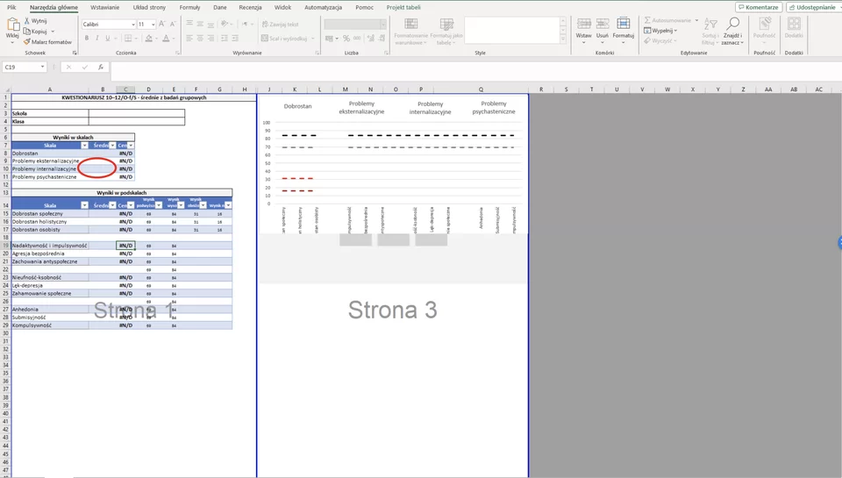Align cell text right
The width and height of the screenshot is (842, 478).
pos(210,38)
